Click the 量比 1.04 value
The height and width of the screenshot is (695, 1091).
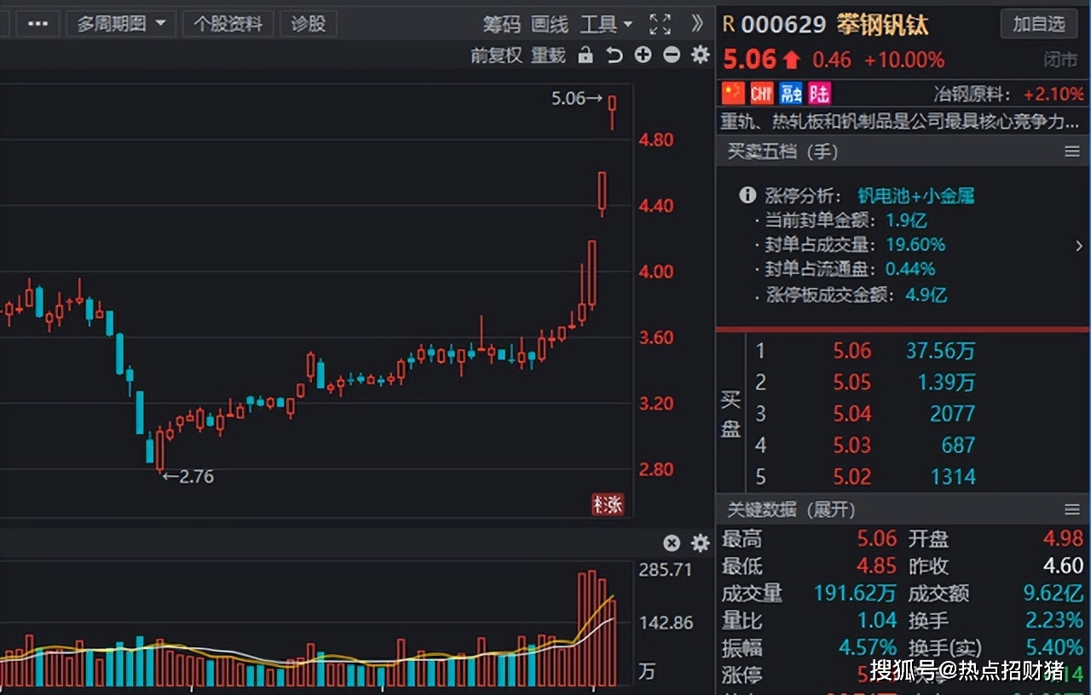click(x=877, y=621)
